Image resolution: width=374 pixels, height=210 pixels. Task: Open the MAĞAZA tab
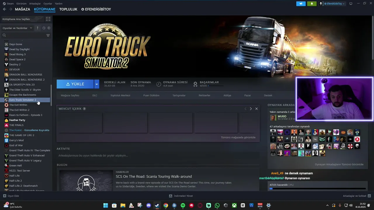pyautogui.click(x=22, y=9)
